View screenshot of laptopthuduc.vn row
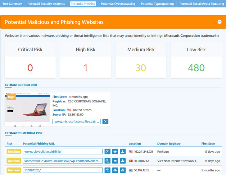The image size is (226, 175). pos(115,161)
